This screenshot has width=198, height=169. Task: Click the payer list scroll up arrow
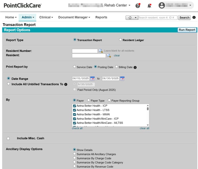148,105
